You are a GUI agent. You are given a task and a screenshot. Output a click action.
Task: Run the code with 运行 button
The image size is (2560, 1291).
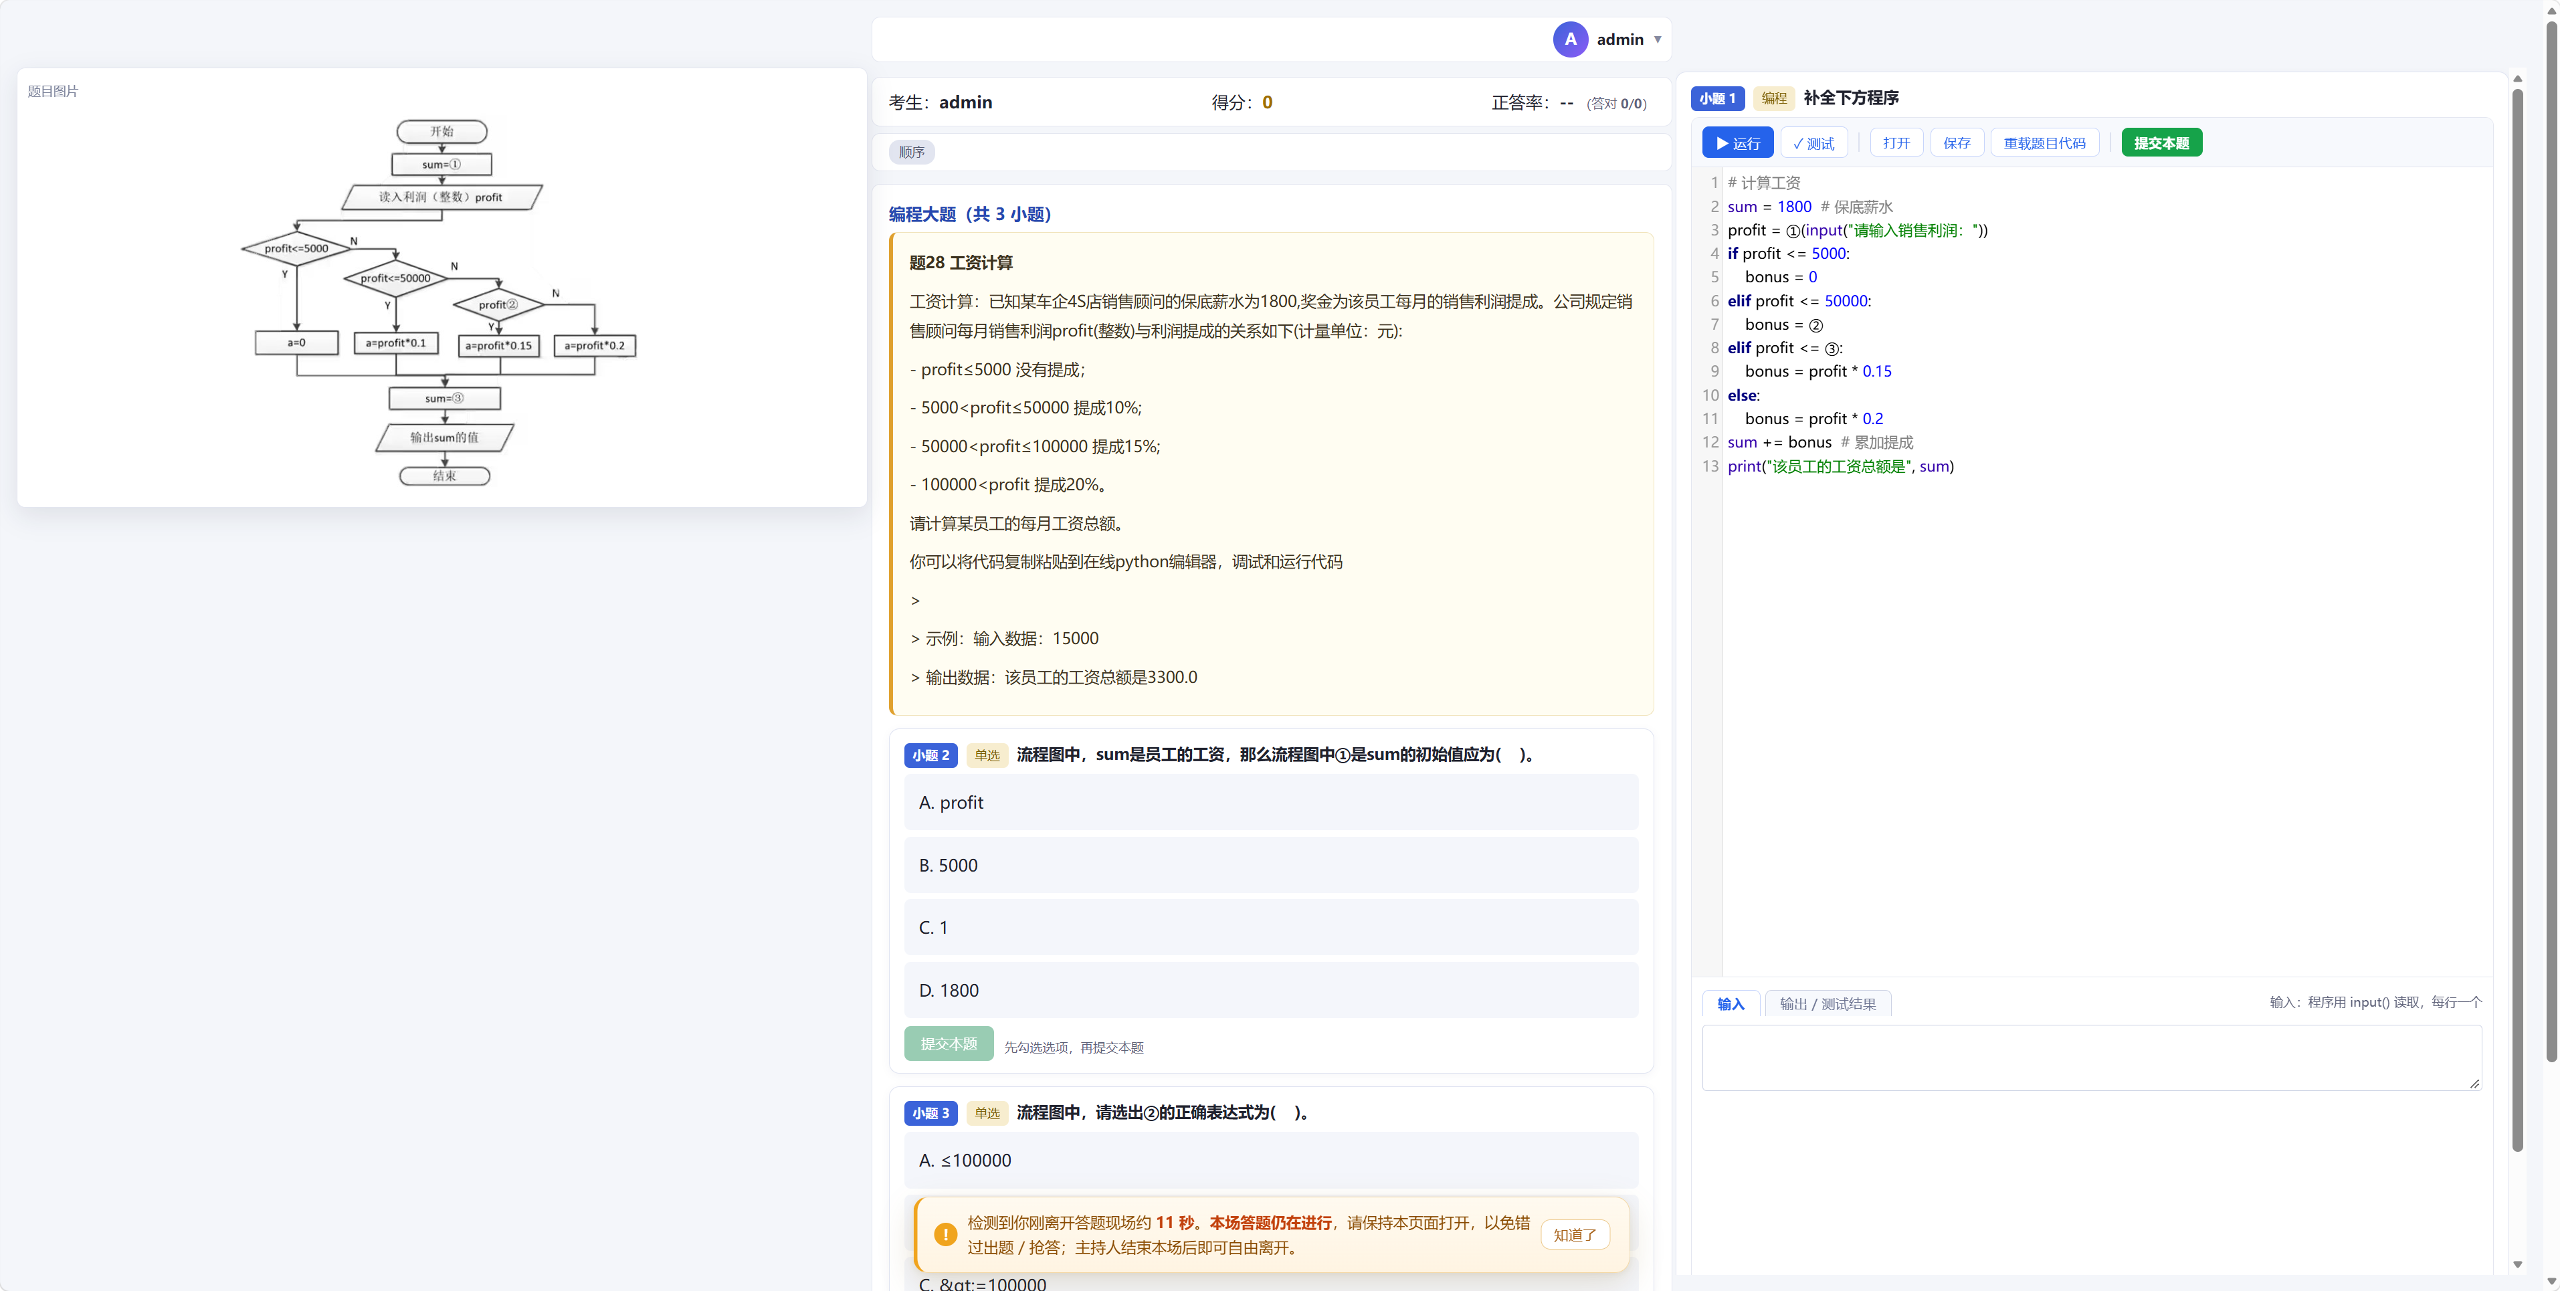pyautogui.click(x=1738, y=143)
